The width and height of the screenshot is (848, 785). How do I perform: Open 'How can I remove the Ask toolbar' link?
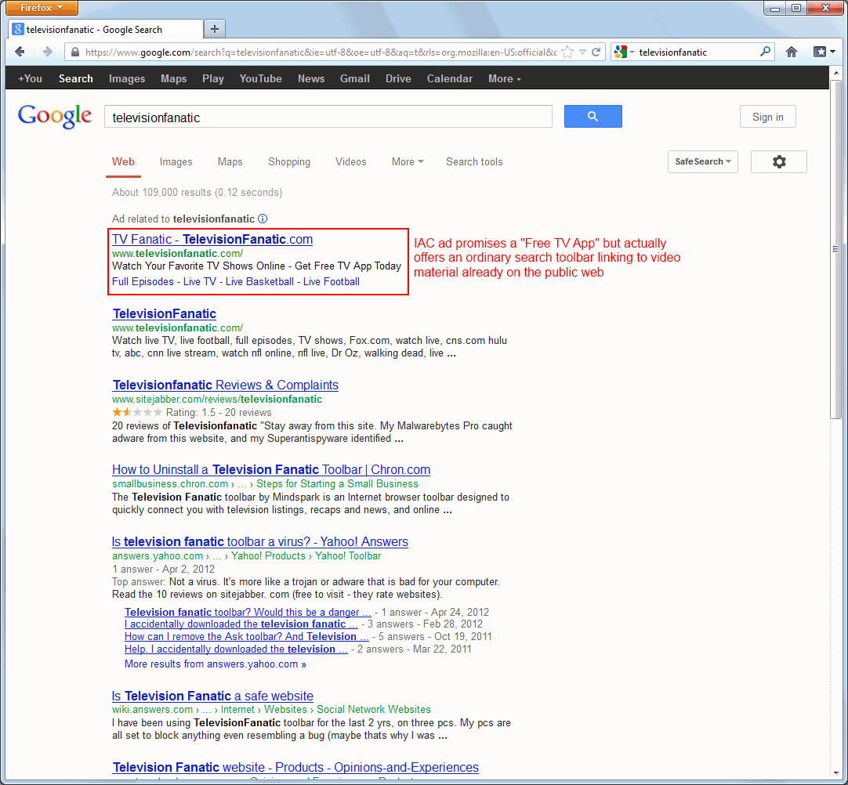tap(247, 636)
